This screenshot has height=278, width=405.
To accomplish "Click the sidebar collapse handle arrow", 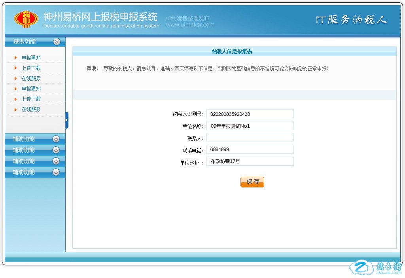I will [x=67, y=120].
